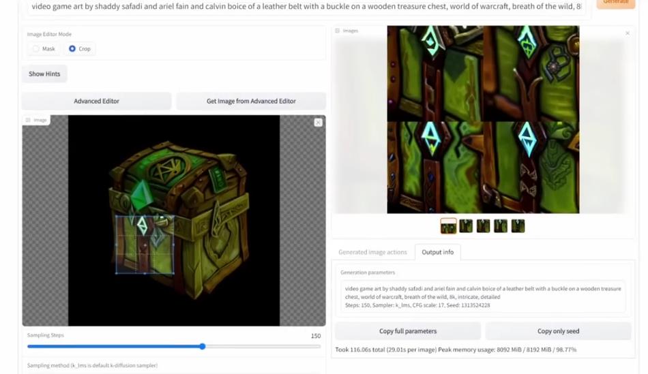This screenshot has height=374, width=648.
Task: Click the 'Generation parameters' label
Action: click(x=368, y=272)
